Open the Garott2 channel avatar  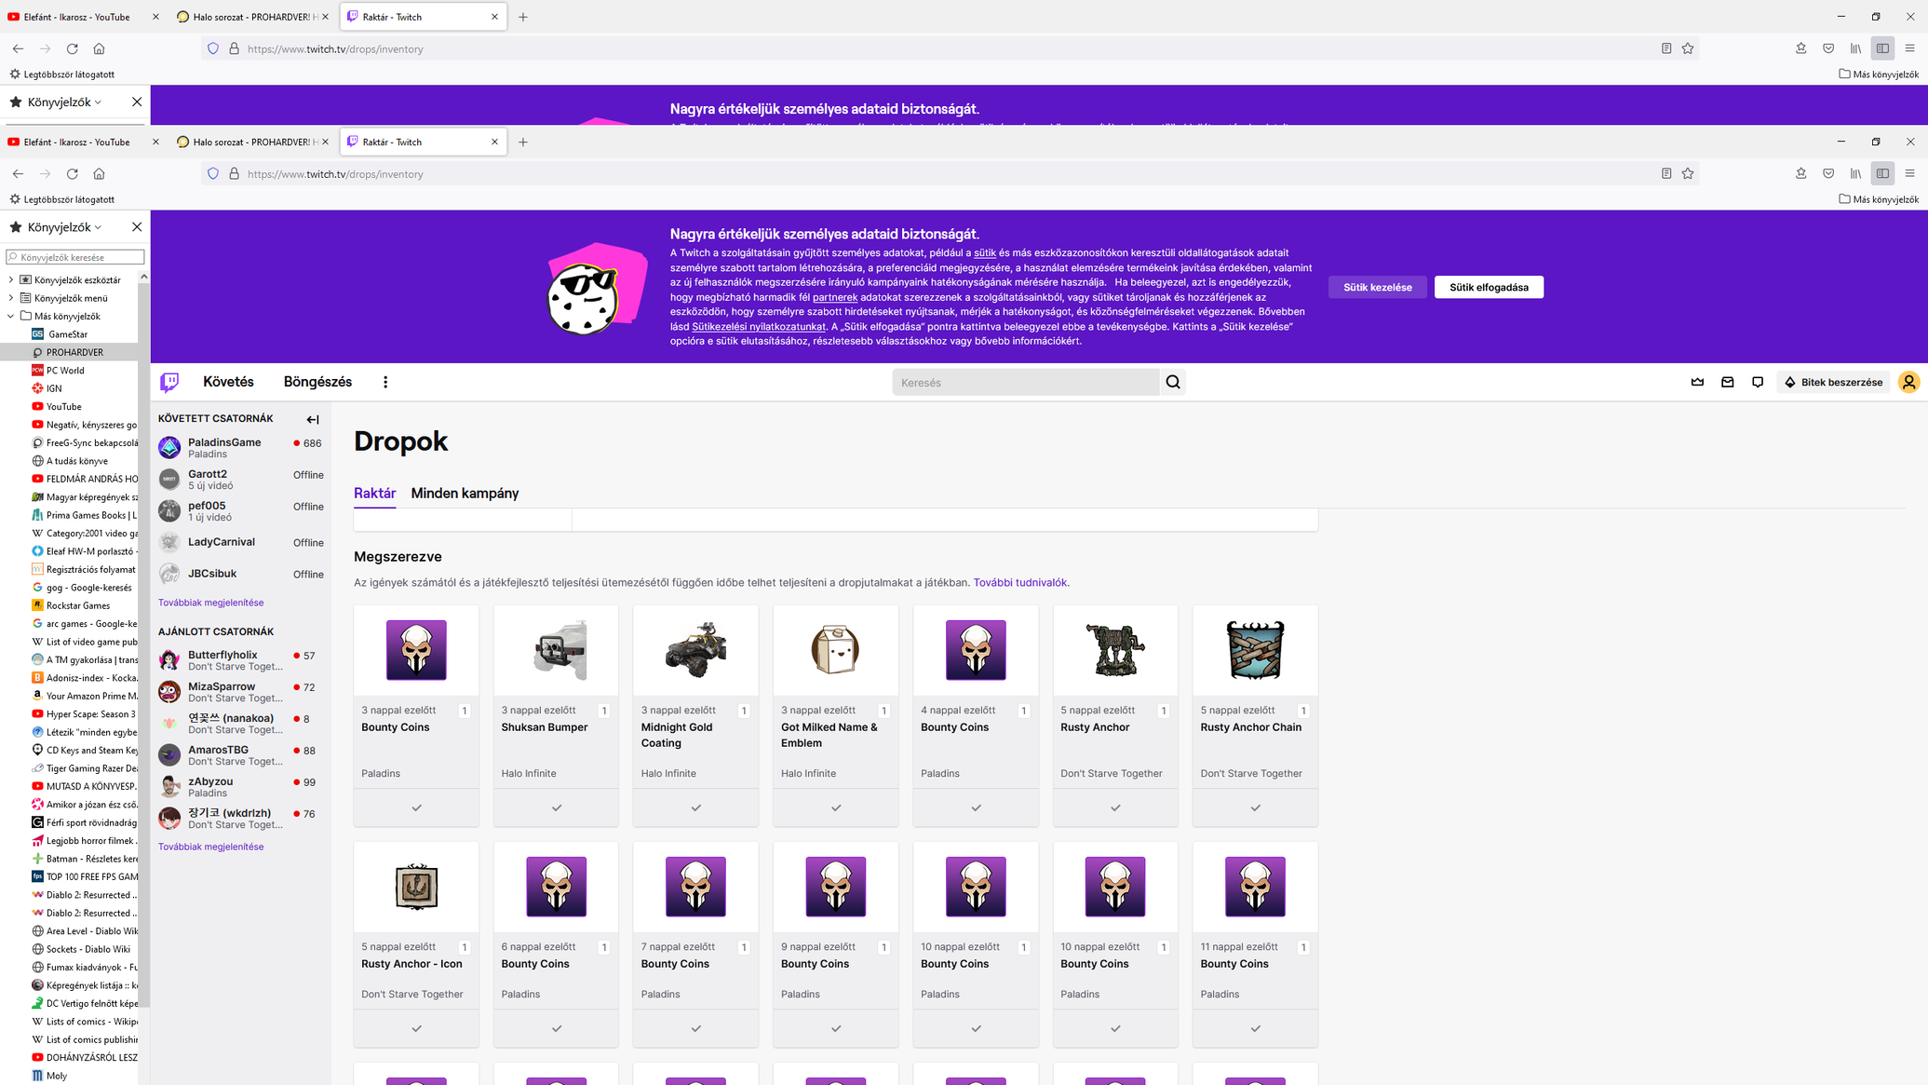(x=169, y=480)
